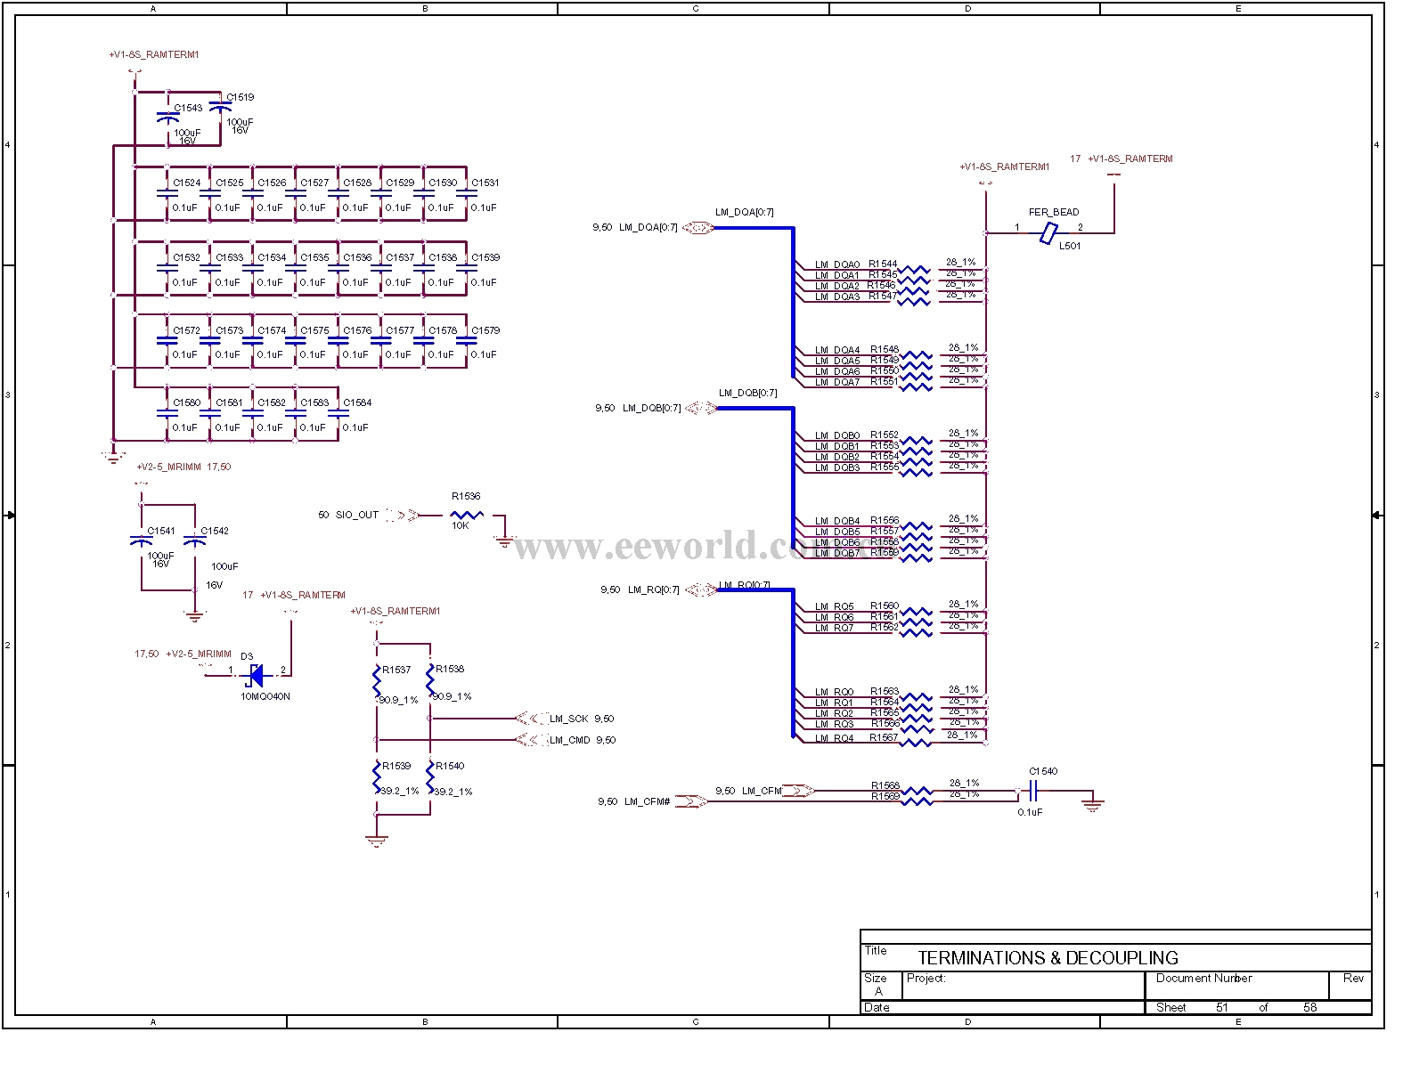
Task: Select the 'R1563' reference designator
Action: coord(885,691)
